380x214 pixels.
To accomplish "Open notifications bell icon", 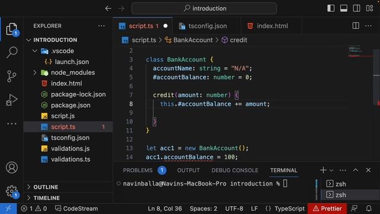I will click(x=369, y=209).
